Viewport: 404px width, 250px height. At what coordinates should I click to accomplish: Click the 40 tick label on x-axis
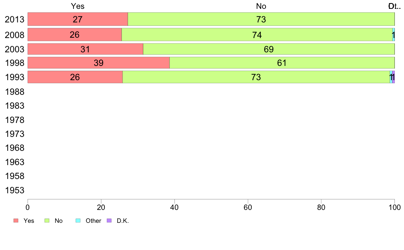click(174, 207)
